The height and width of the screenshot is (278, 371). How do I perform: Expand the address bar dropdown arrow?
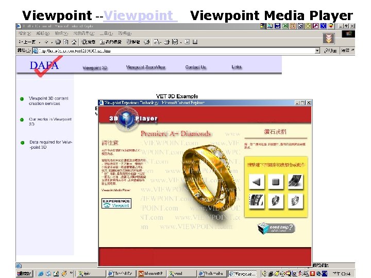tap(317, 51)
